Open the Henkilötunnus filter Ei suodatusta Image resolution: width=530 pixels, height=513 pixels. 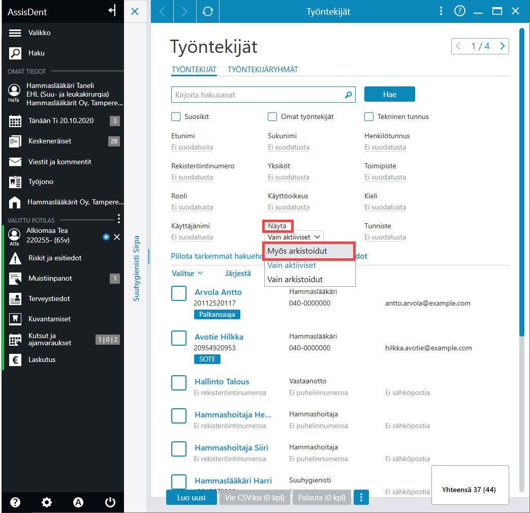385,147
